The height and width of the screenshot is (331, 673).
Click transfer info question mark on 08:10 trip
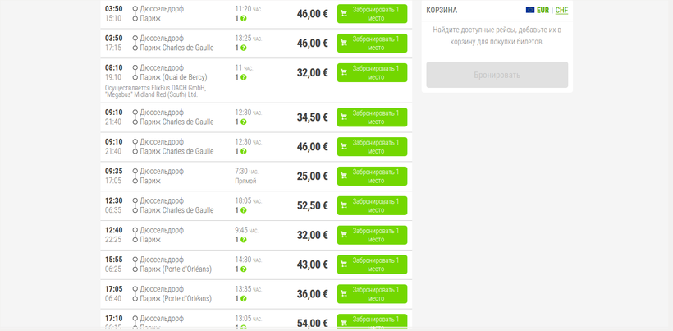[244, 77]
